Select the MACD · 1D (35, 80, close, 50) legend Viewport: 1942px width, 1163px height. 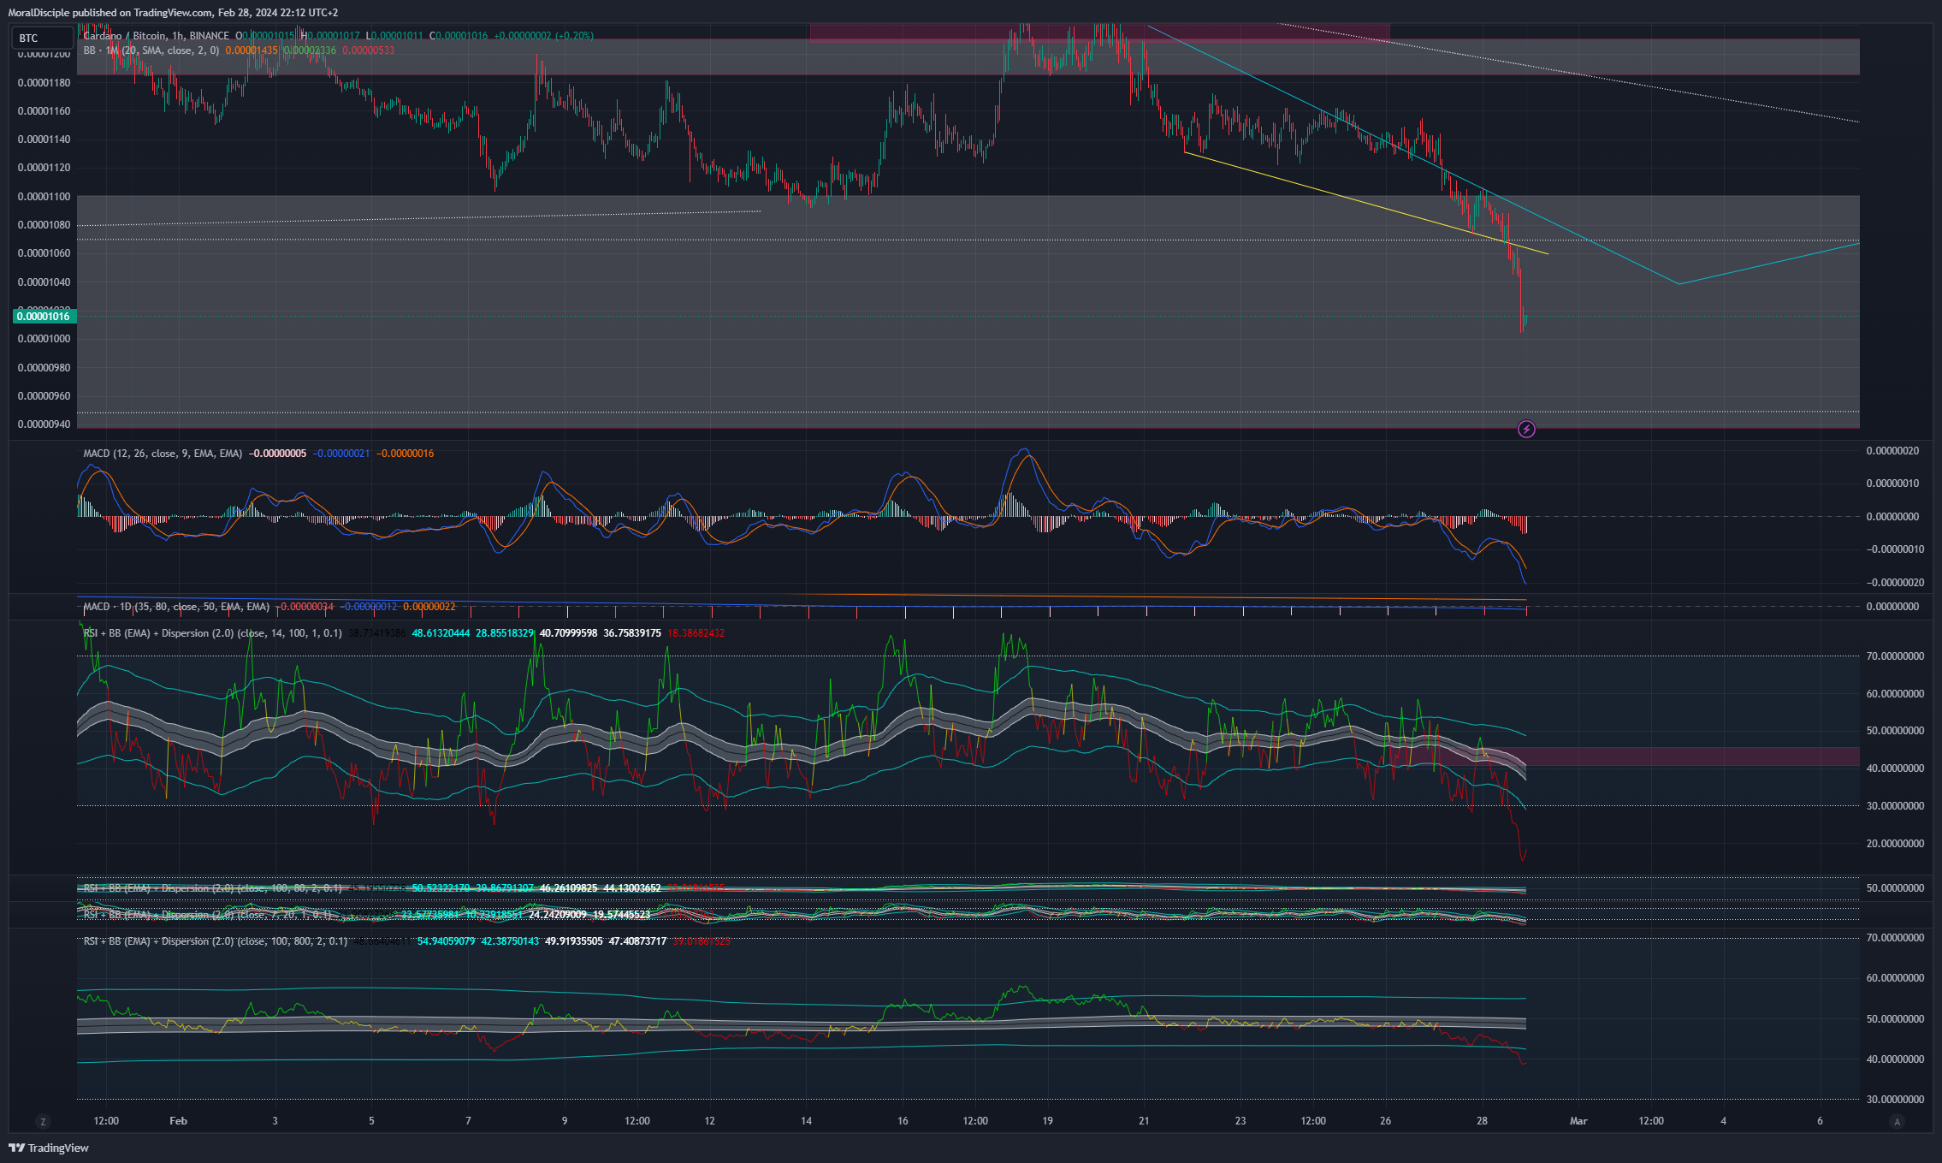[176, 607]
